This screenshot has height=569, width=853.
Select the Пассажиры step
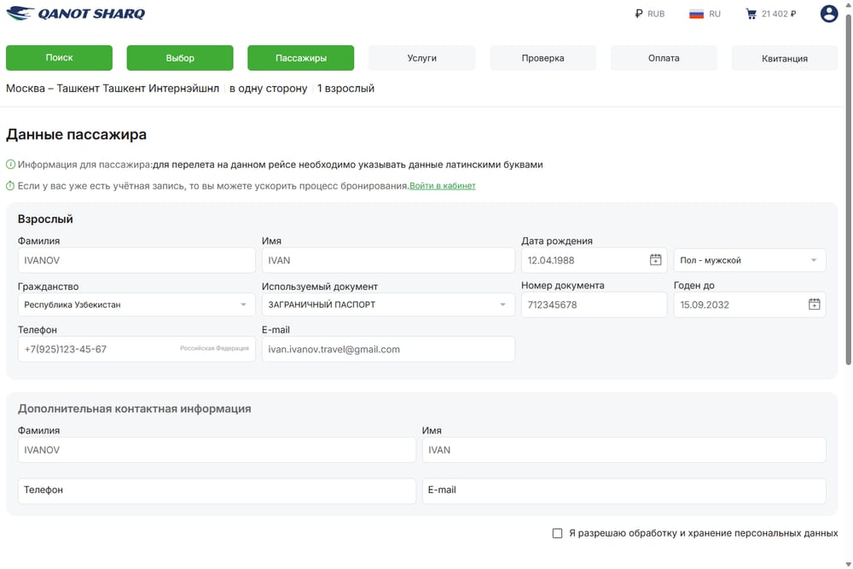[x=301, y=58]
